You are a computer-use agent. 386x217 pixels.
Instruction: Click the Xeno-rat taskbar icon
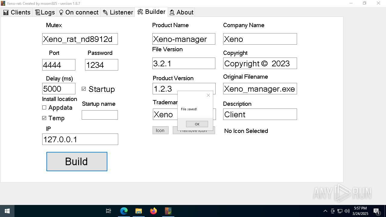click(x=168, y=211)
